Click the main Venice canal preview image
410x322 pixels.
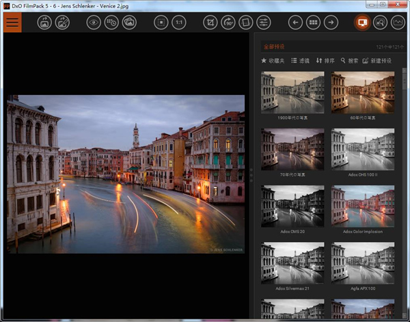126,174
